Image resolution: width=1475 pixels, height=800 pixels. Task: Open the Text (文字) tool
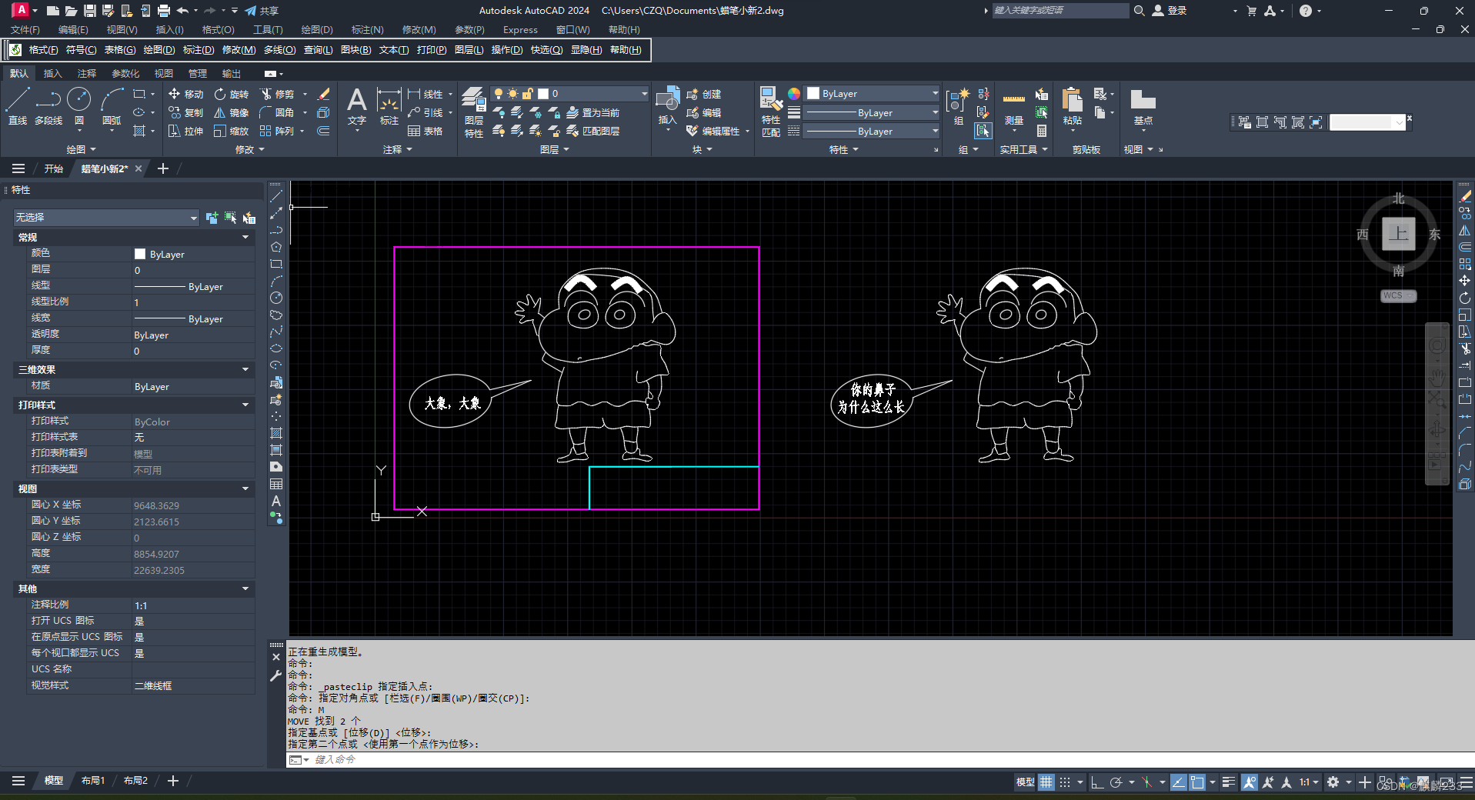(356, 106)
